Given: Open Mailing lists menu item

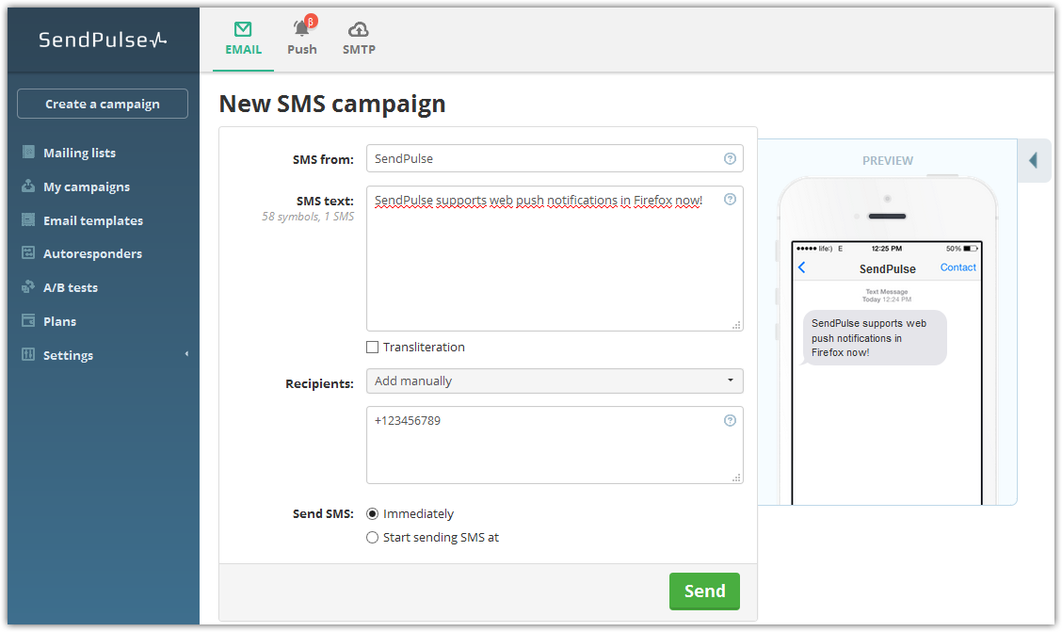Looking at the screenshot, I should click(x=79, y=154).
